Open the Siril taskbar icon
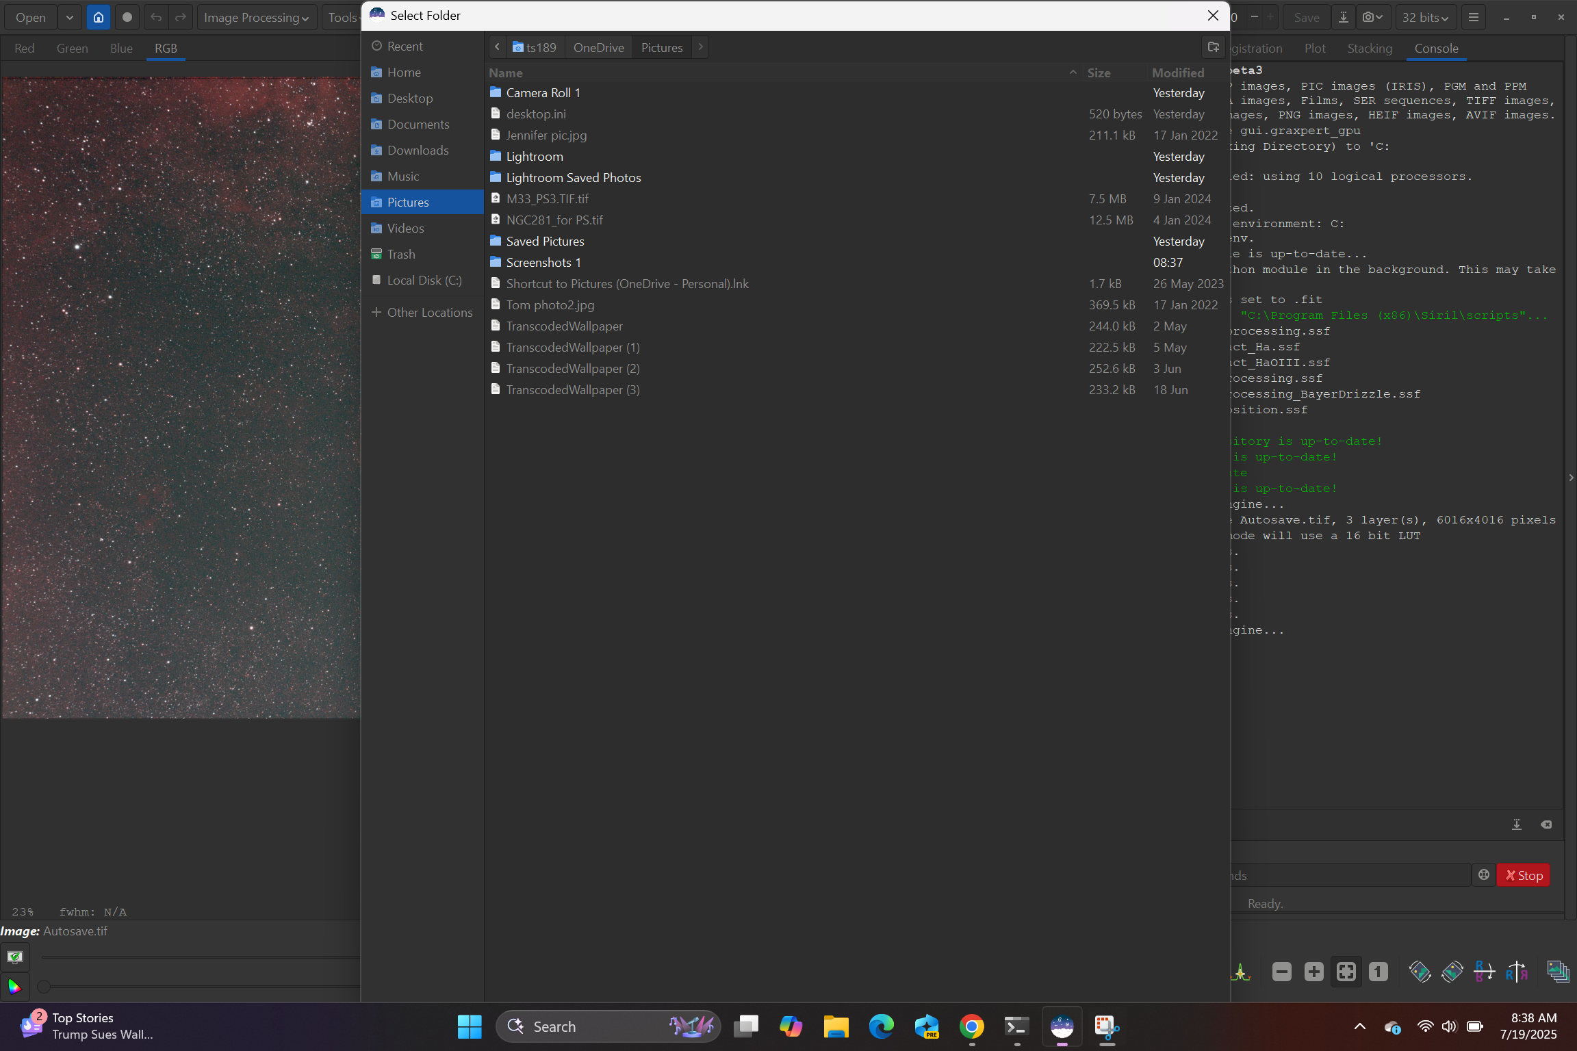Image resolution: width=1577 pixels, height=1051 pixels. click(1062, 1026)
